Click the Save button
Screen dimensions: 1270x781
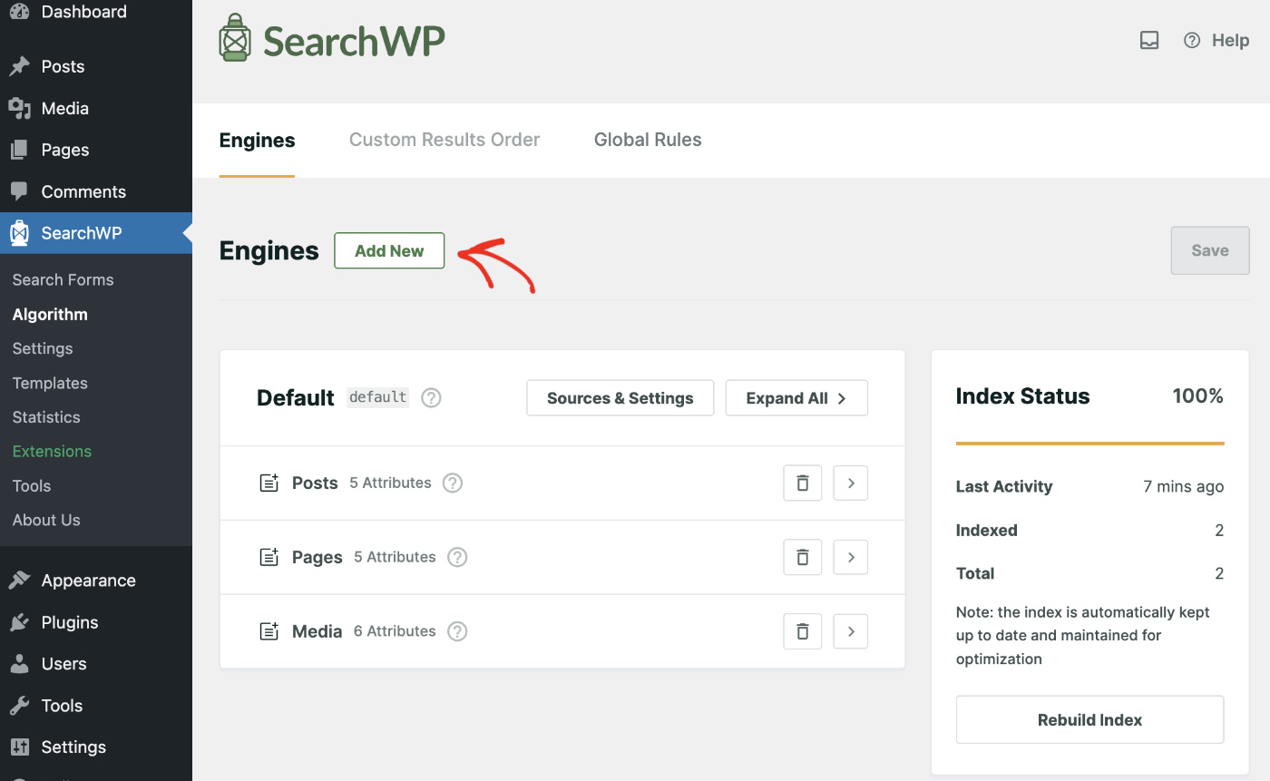1210,251
